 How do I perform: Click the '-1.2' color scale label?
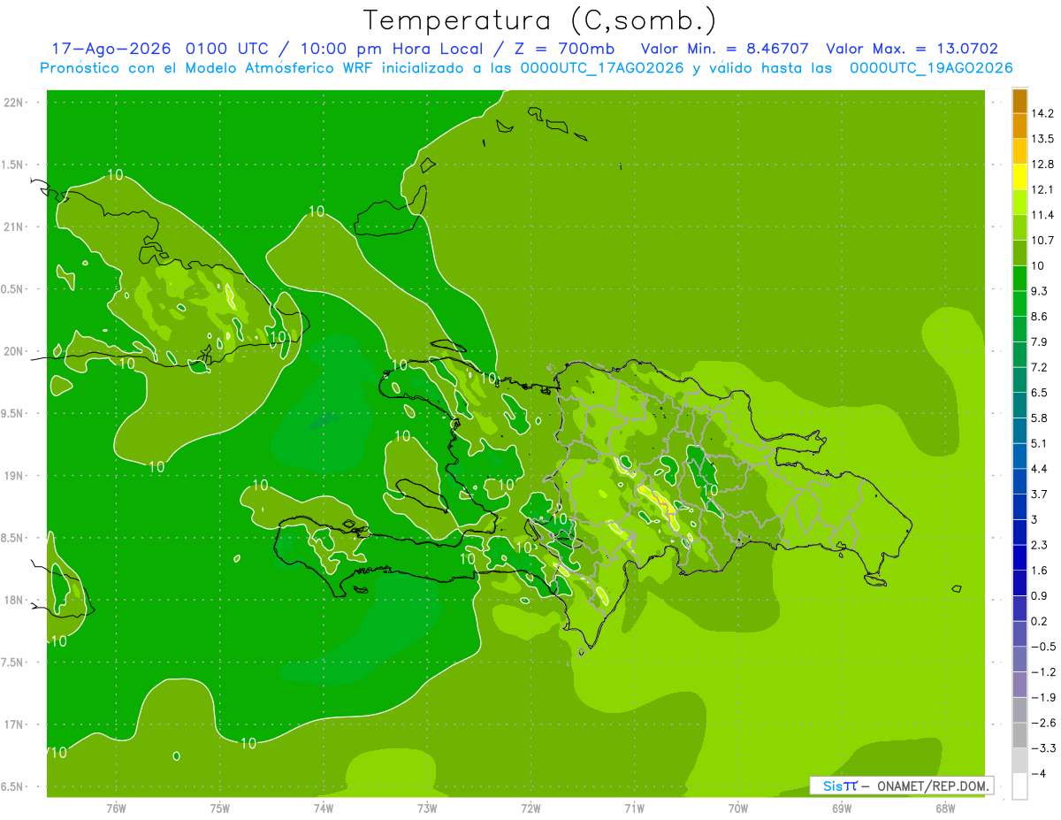(x=1042, y=672)
